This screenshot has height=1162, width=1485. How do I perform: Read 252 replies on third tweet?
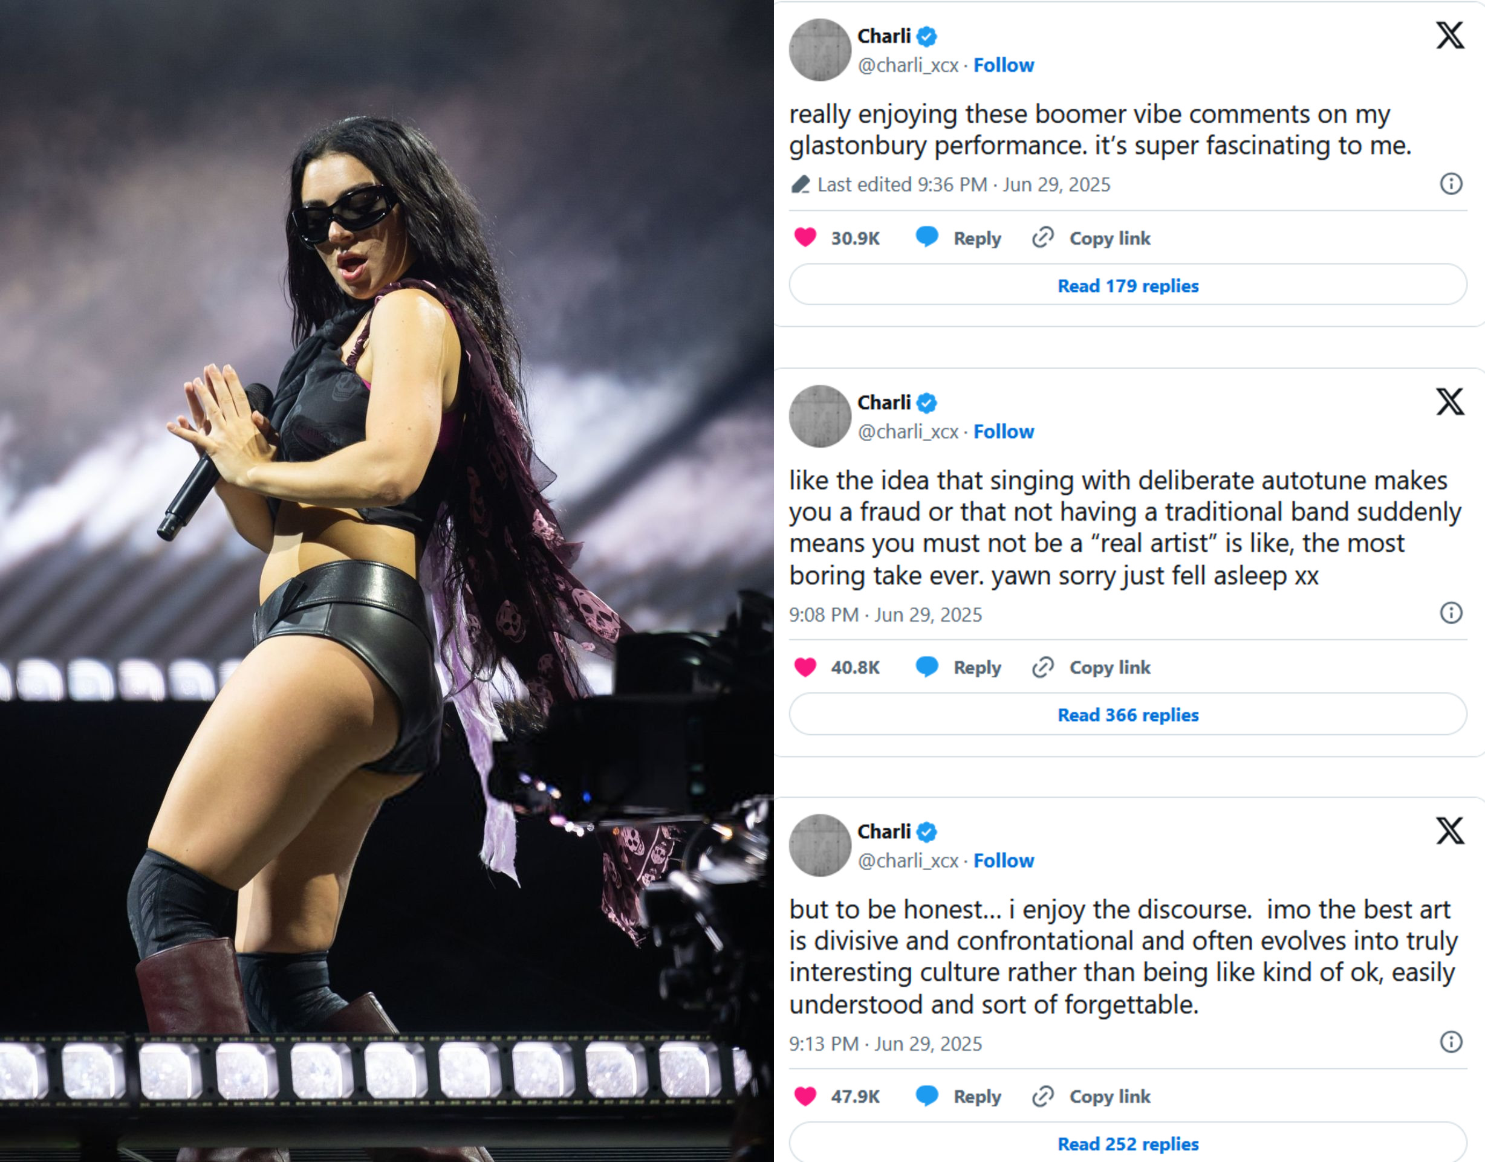[x=1128, y=1143]
